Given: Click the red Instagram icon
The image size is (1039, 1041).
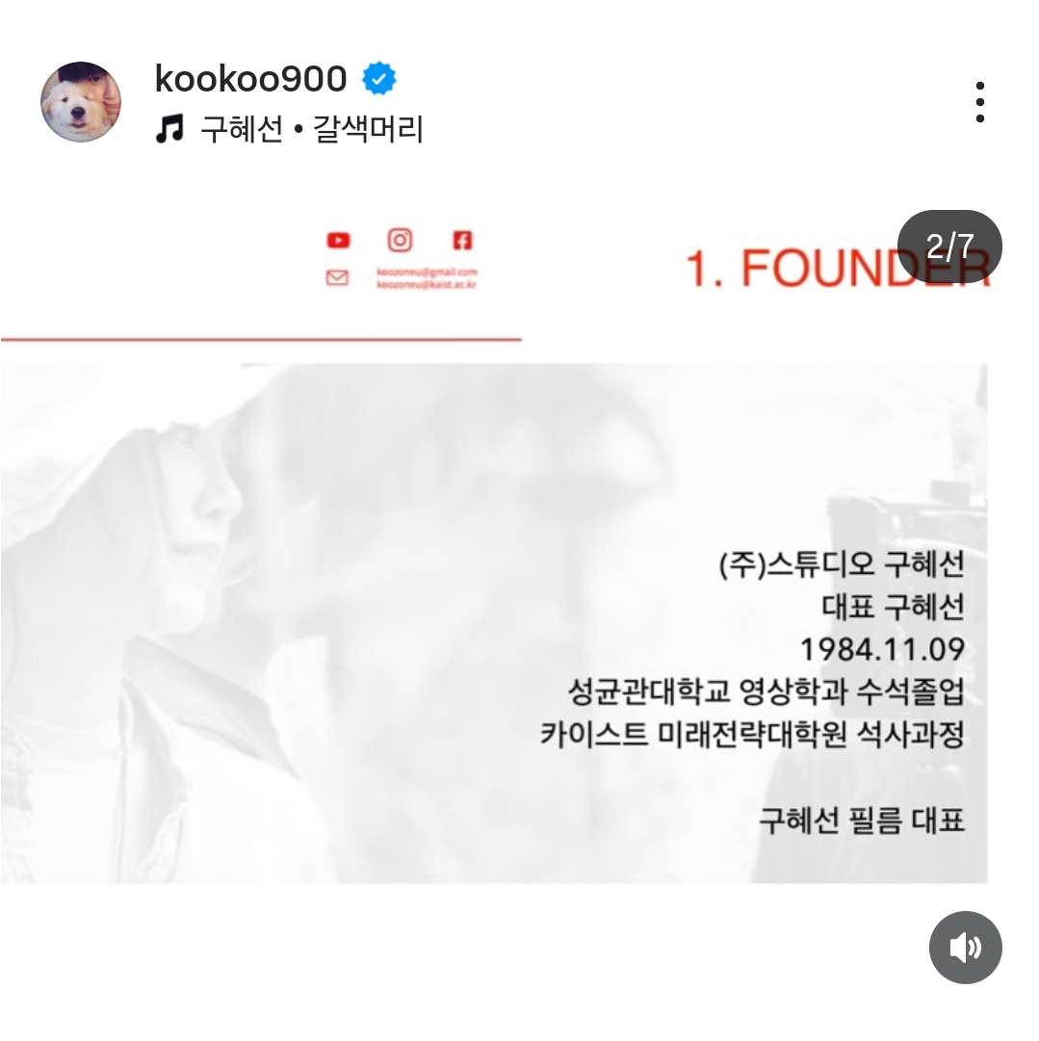Looking at the screenshot, I should point(400,240).
